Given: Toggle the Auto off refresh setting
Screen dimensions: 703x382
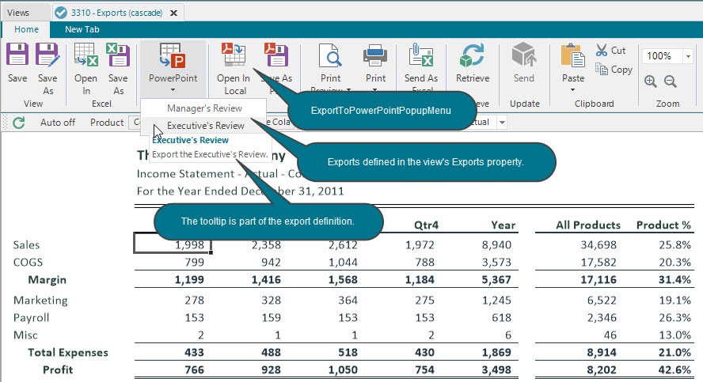Looking at the screenshot, I should [x=57, y=123].
